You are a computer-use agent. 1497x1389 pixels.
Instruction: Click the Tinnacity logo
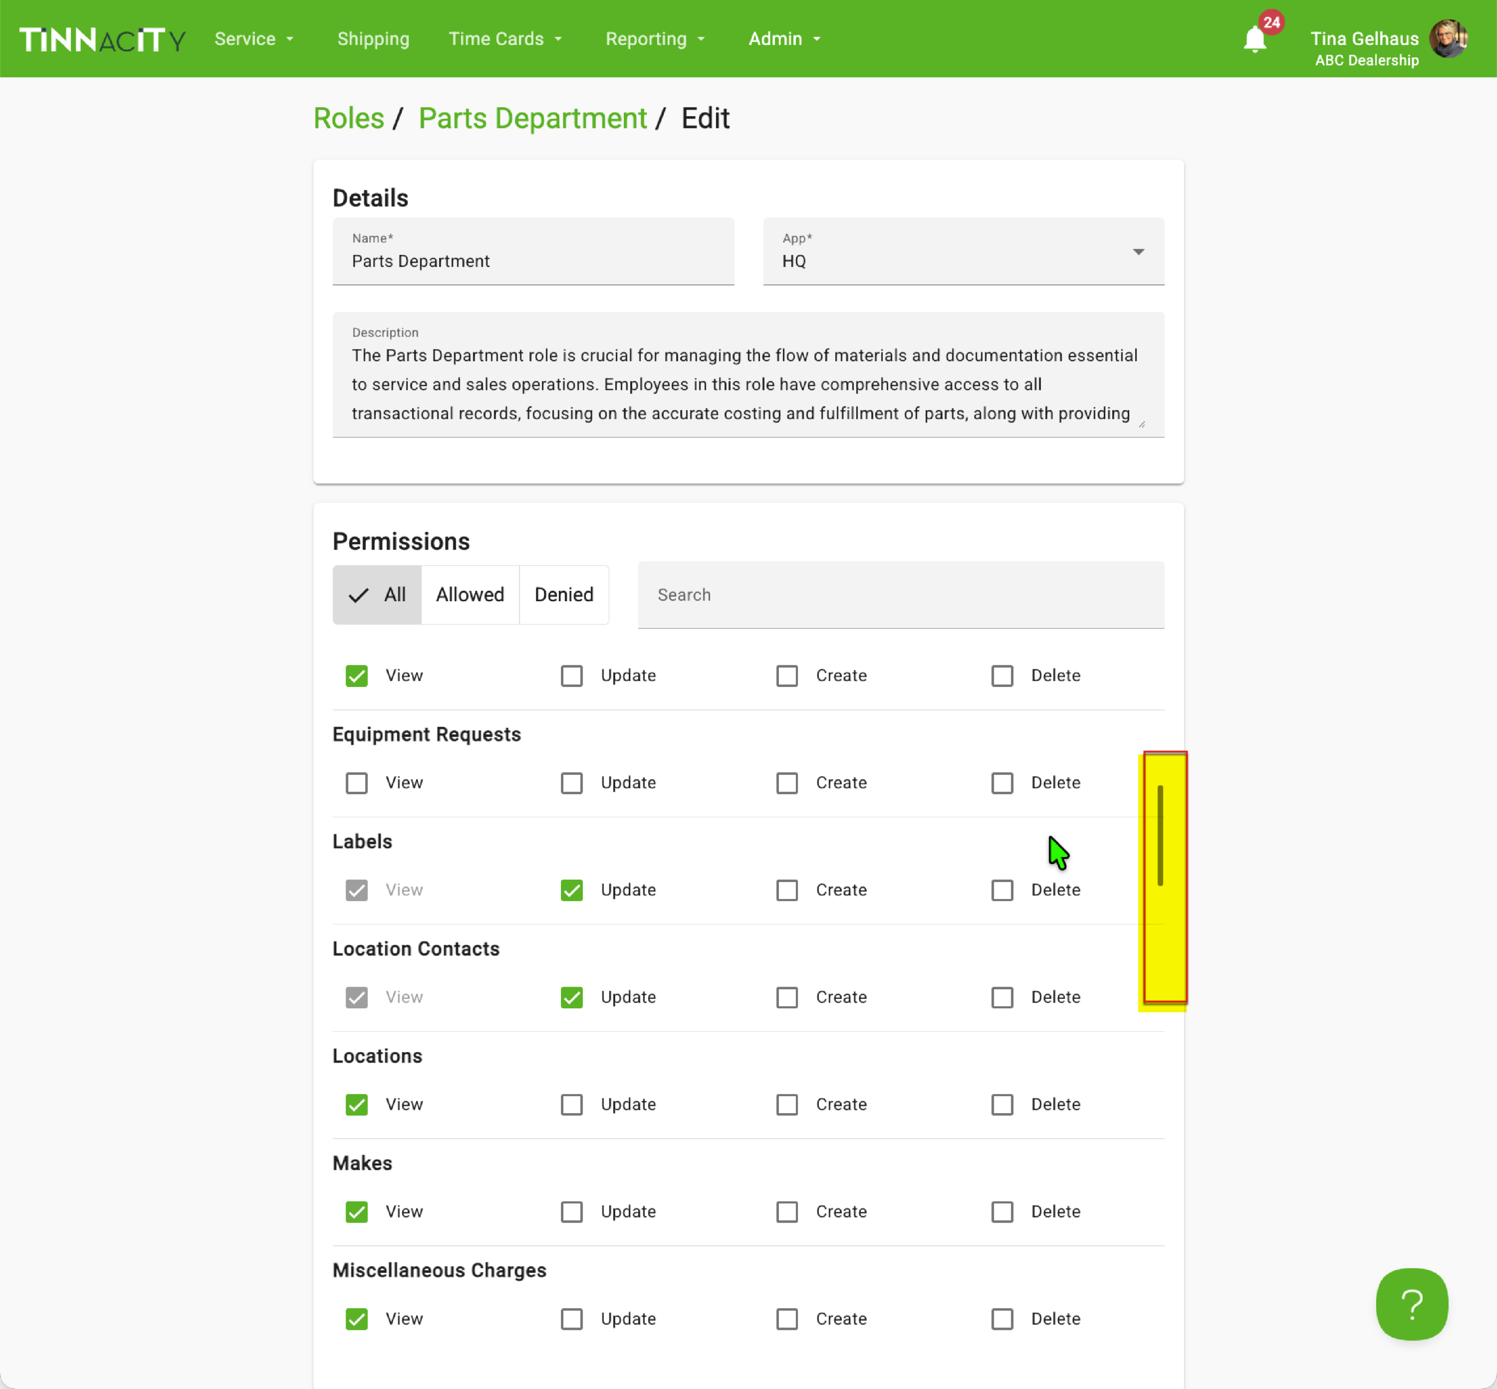(x=102, y=39)
